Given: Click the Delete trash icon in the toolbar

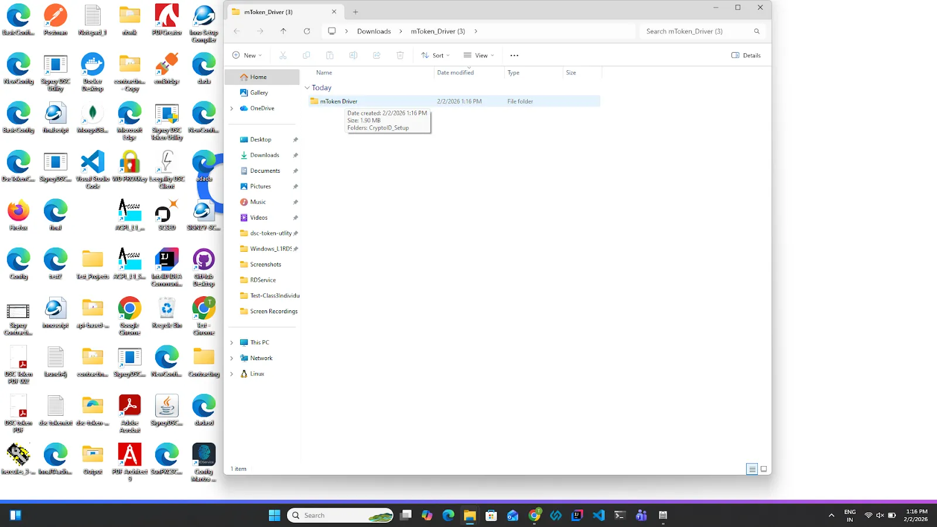Looking at the screenshot, I should [x=400, y=55].
